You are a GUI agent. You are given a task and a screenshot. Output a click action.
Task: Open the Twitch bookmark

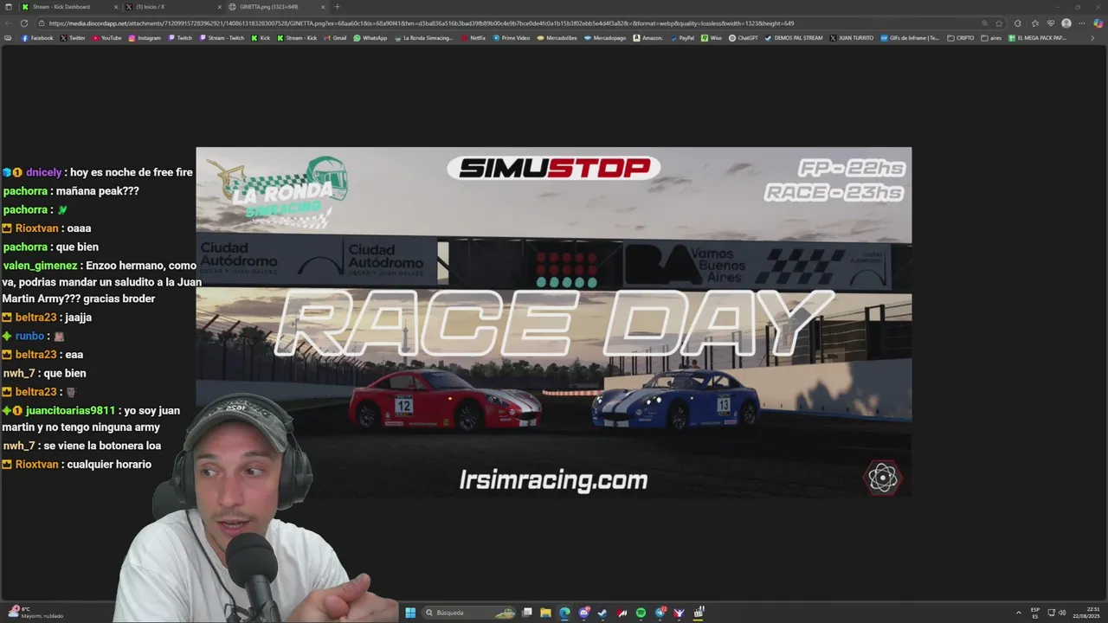click(181, 38)
